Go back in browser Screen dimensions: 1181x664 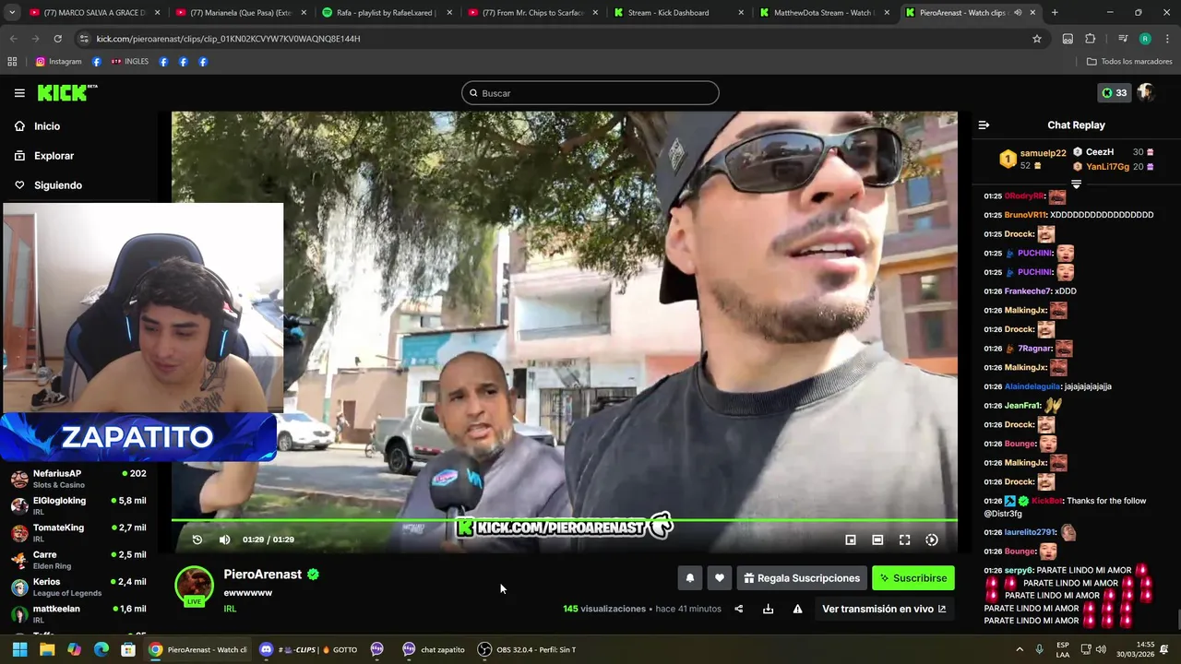[x=13, y=39]
